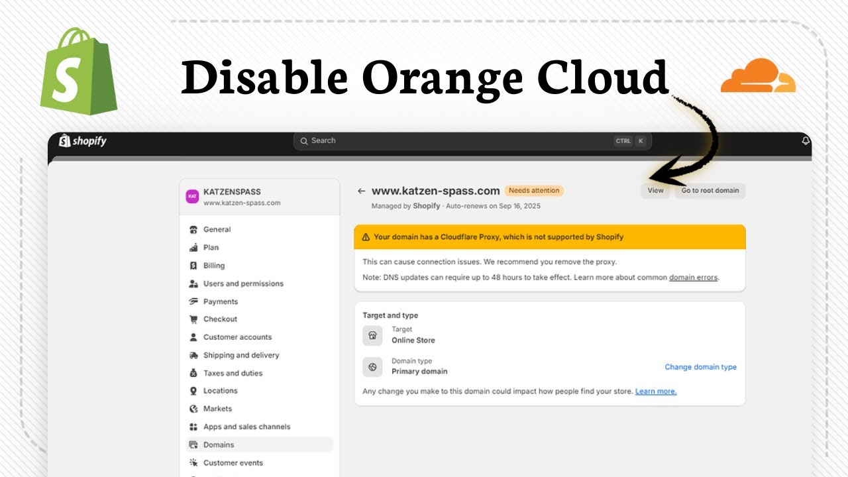Click the Markets globe icon
848x477 pixels.
pyautogui.click(x=193, y=409)
